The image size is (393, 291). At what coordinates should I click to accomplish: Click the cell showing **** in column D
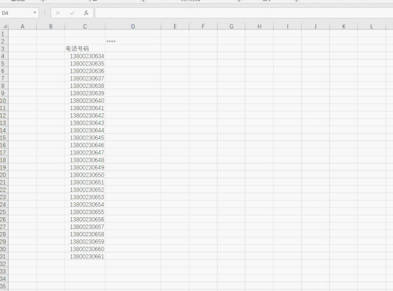(x=111, y=41)
